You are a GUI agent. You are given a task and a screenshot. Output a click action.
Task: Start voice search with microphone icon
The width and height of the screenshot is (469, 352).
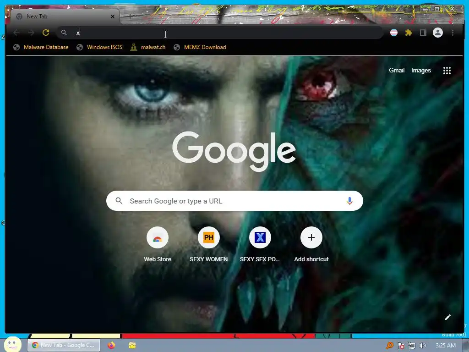[x=349, y=201]
